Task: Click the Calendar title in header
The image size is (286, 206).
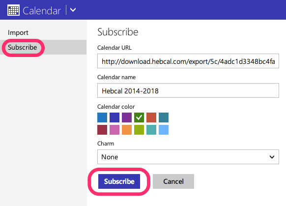Action: (42, 11)
